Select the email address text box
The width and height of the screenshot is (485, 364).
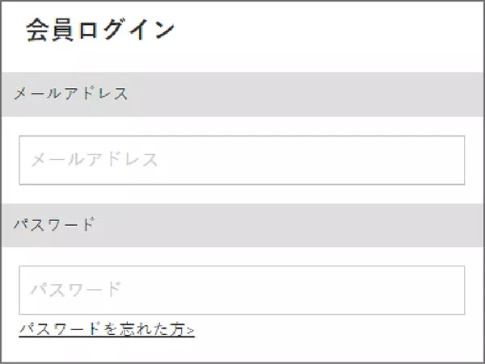[242, 160]
